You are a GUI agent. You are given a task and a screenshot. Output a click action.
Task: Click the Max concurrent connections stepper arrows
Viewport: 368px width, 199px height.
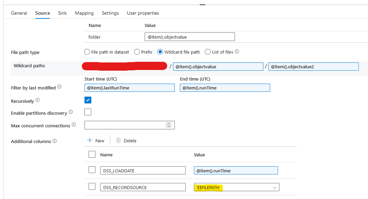168,125
